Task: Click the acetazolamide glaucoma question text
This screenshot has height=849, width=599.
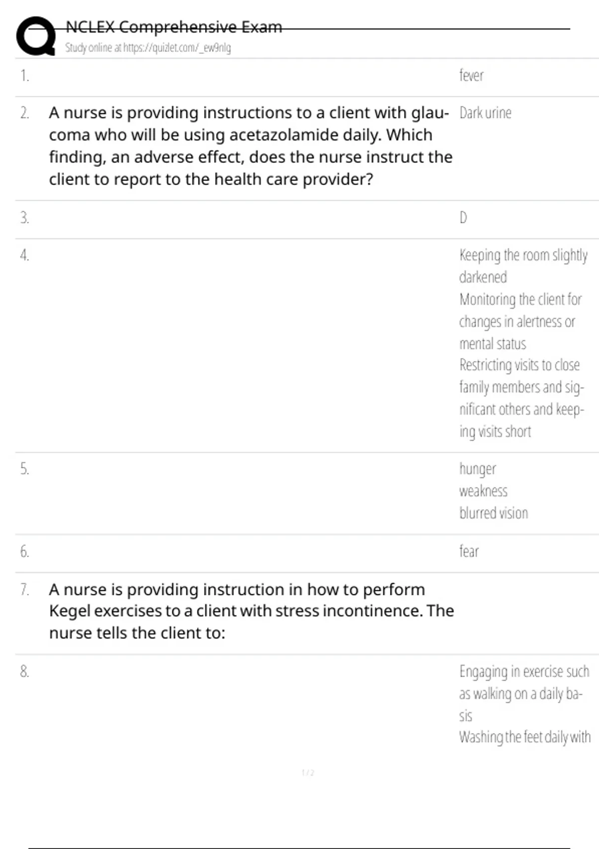Action: click(x=250, y=146)
